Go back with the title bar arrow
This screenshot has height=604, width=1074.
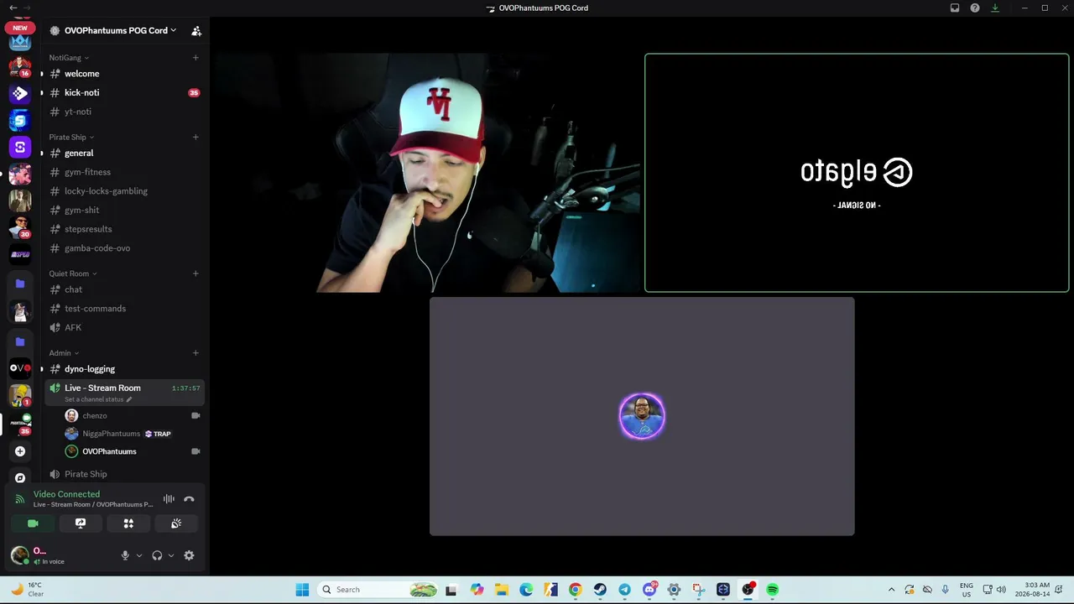(x=13, y=8)
